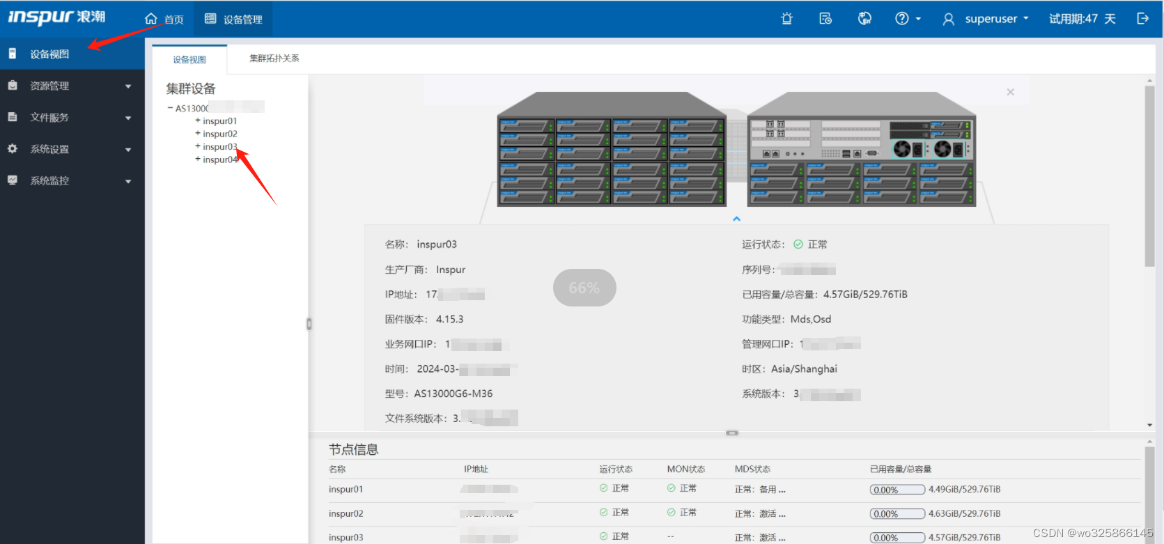
Task: Click inspur01 0.00% capacity progress bar
Action: pos(897,490)
